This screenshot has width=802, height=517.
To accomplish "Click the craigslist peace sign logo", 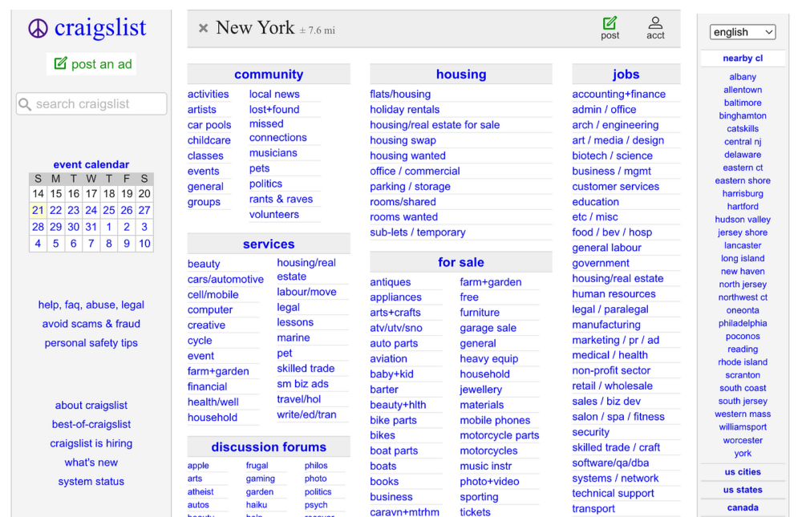I will pos(38,29).
